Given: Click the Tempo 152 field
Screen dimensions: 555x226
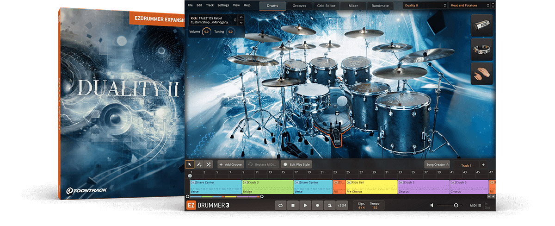Looking at the screenshot, I should click(375, 205).
